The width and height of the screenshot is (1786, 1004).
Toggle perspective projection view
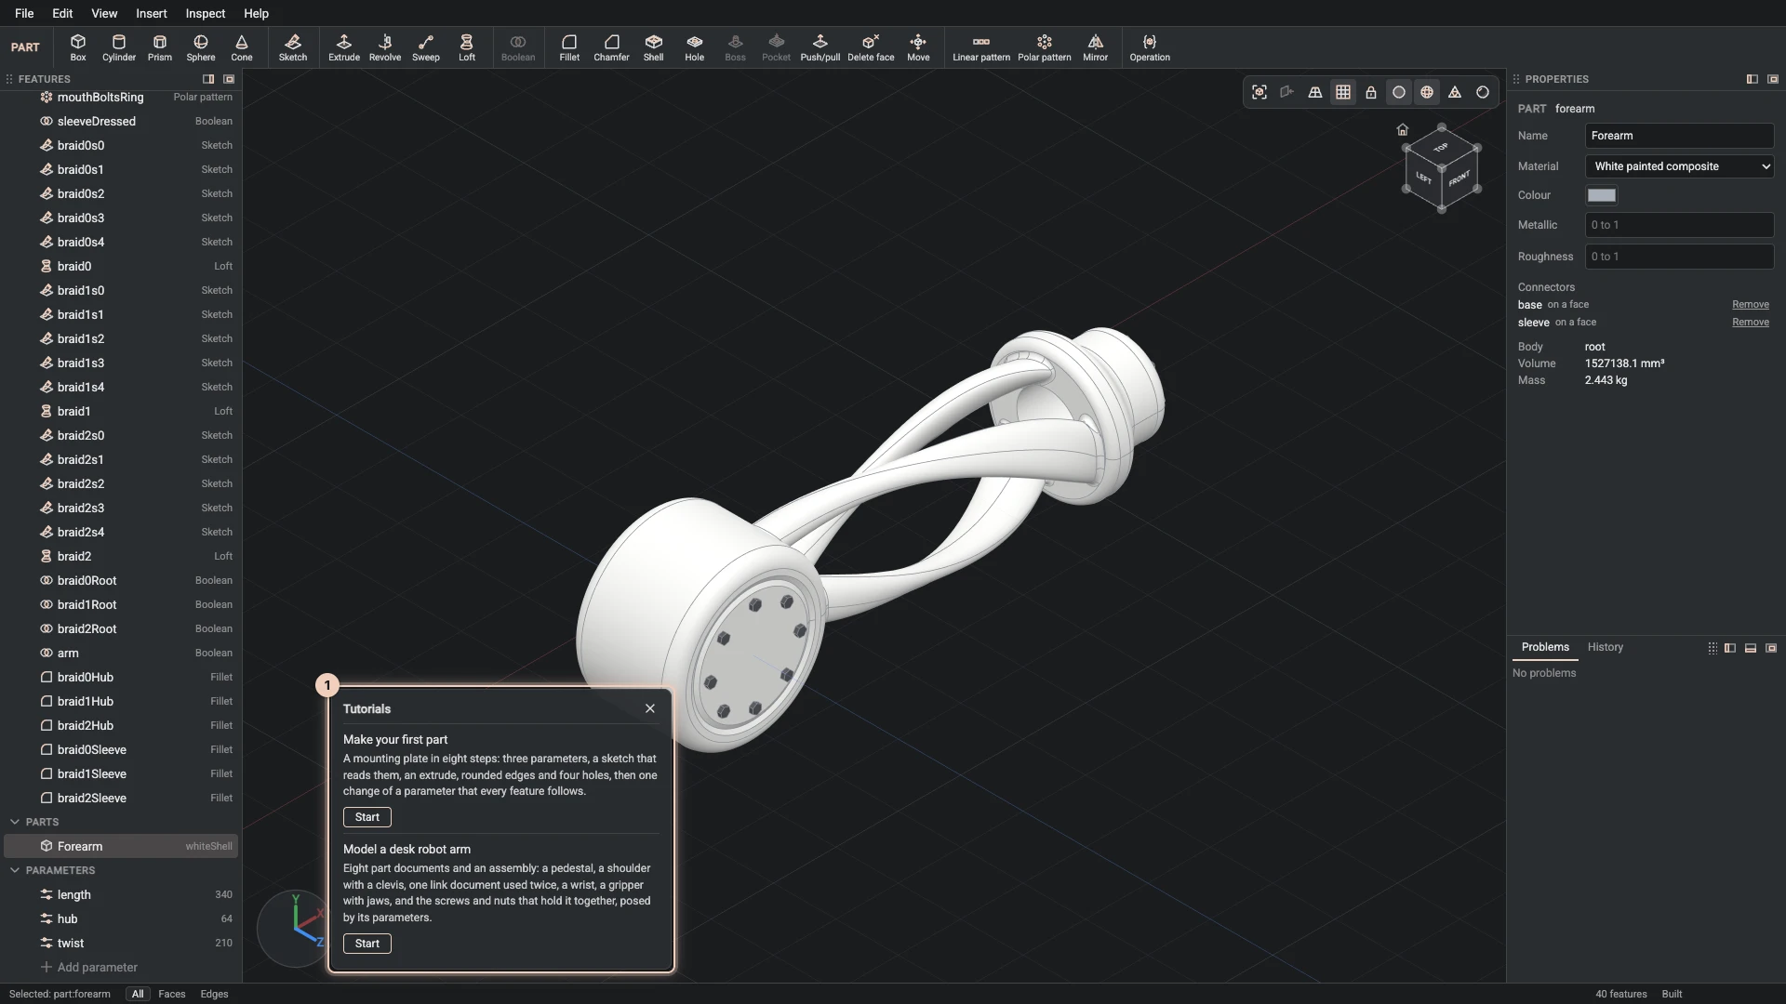1314,92
